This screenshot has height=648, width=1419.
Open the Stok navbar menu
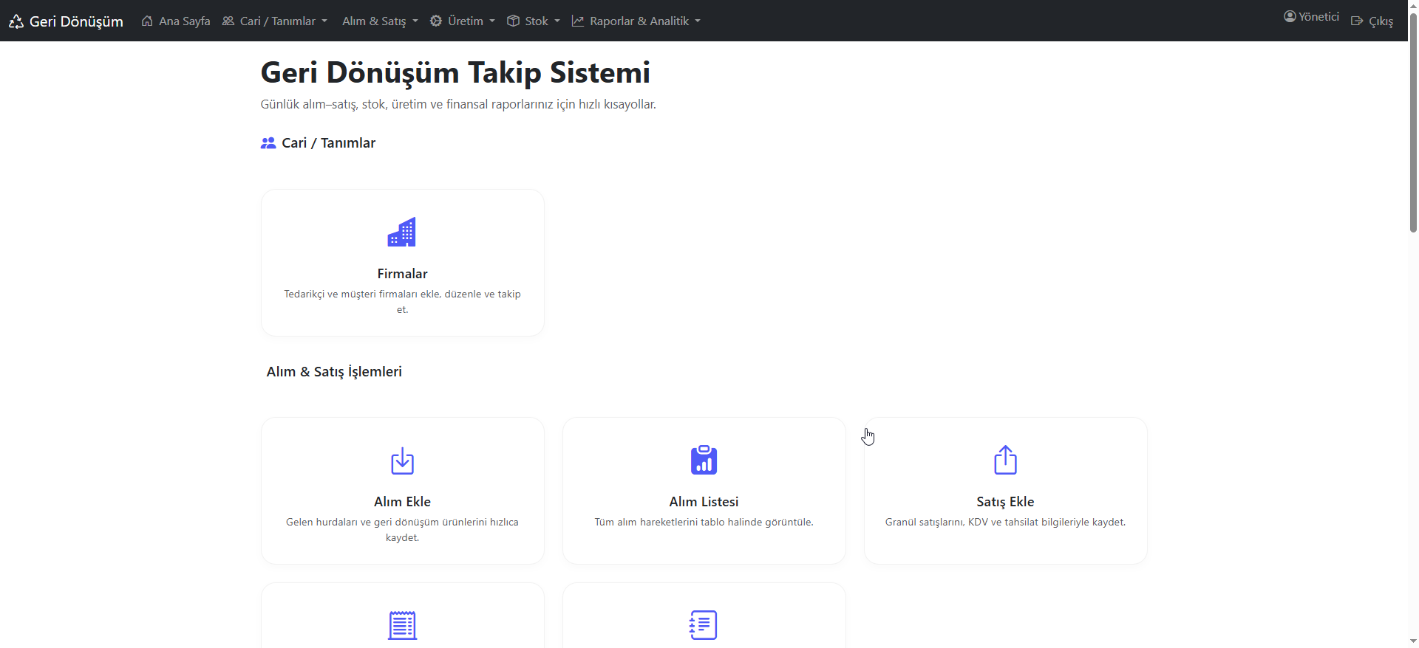[x=534, y=21]
